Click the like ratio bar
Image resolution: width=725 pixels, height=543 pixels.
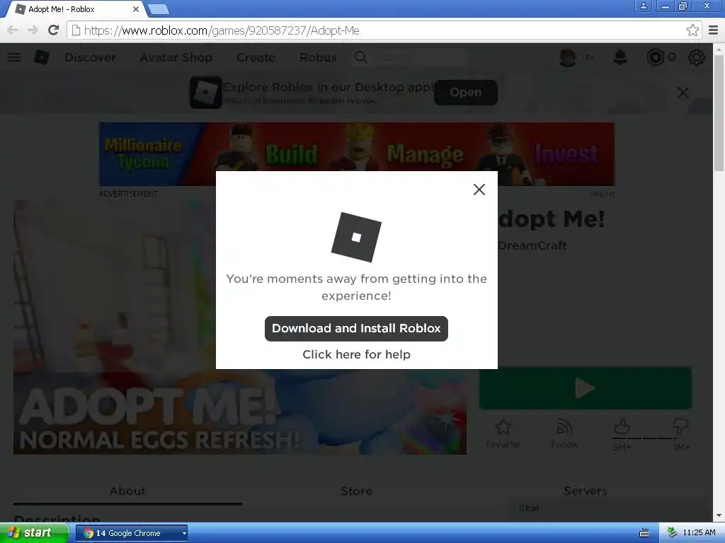644,438
